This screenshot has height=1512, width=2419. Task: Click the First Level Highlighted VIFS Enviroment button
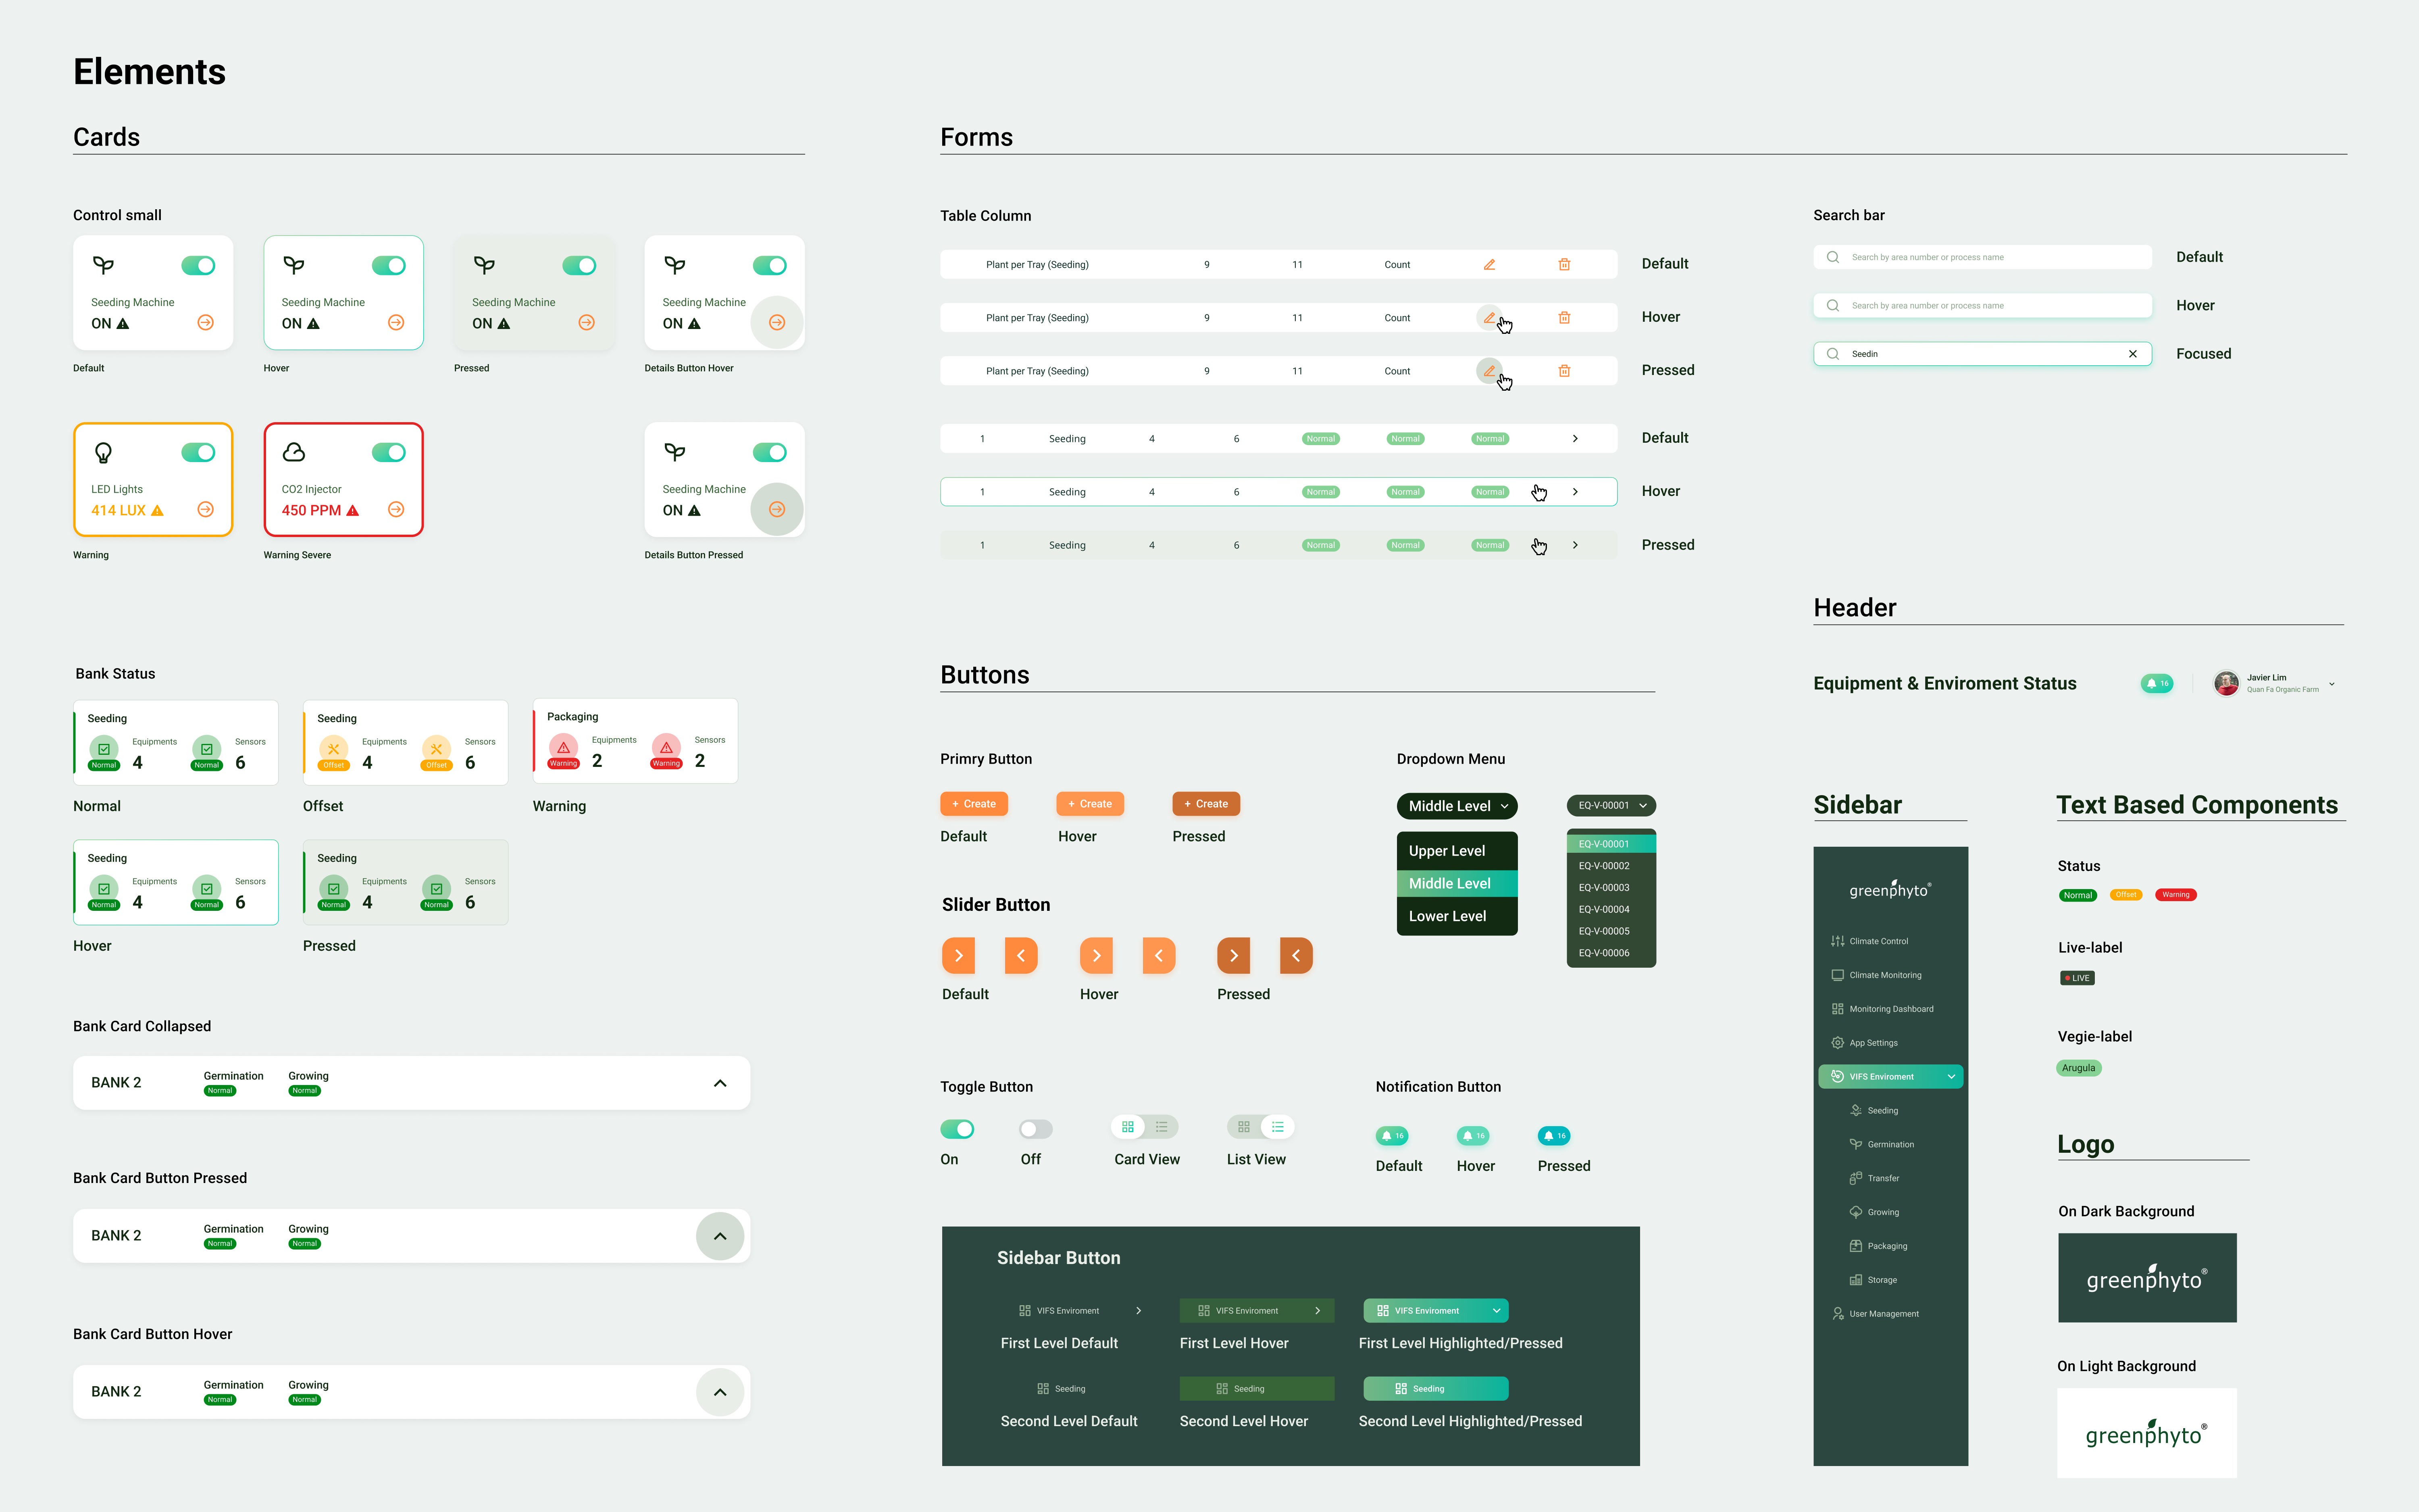[1436, 1311]
